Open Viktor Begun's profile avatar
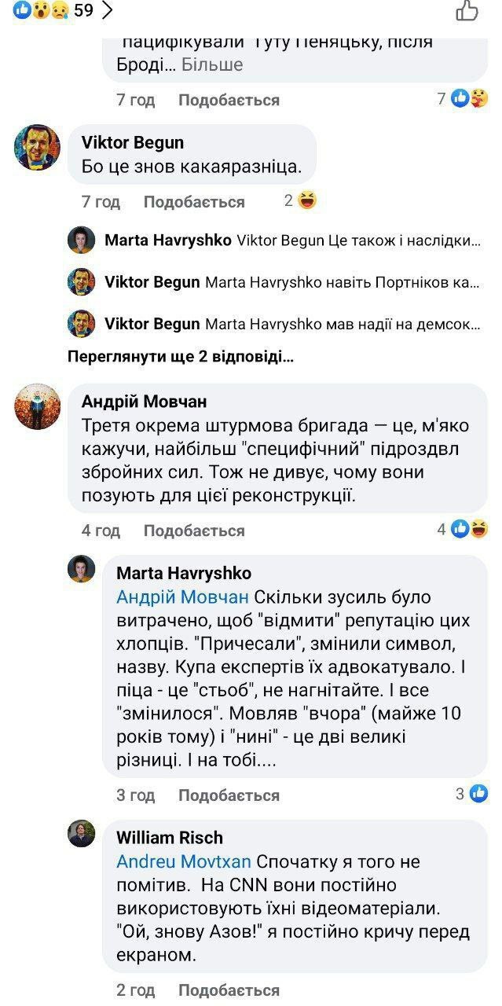502x1006 pixels. (x=37, y=146)
